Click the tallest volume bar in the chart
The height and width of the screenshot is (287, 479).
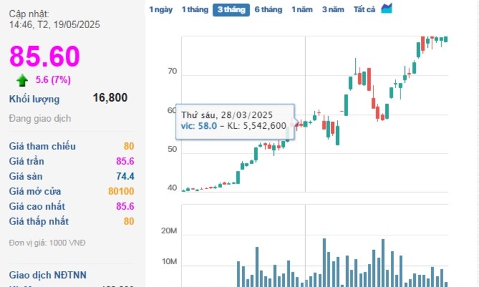[x=324, y=262]
